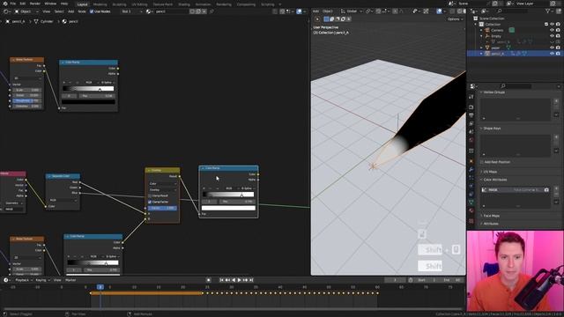Open the Modifiers wrench tab icon

pos(471,169)
